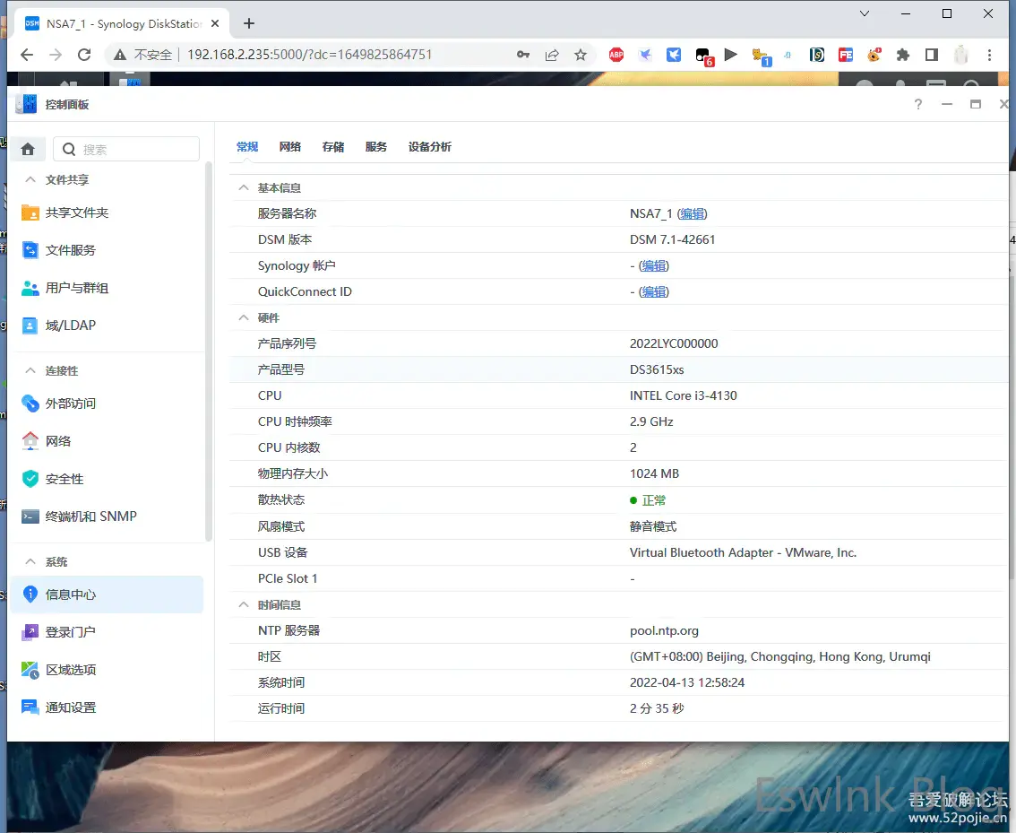Open 共享文件夹 shared folder settings
This screenshot has height=833, width=1016.
pyautogui.click(x=76, y=213)
